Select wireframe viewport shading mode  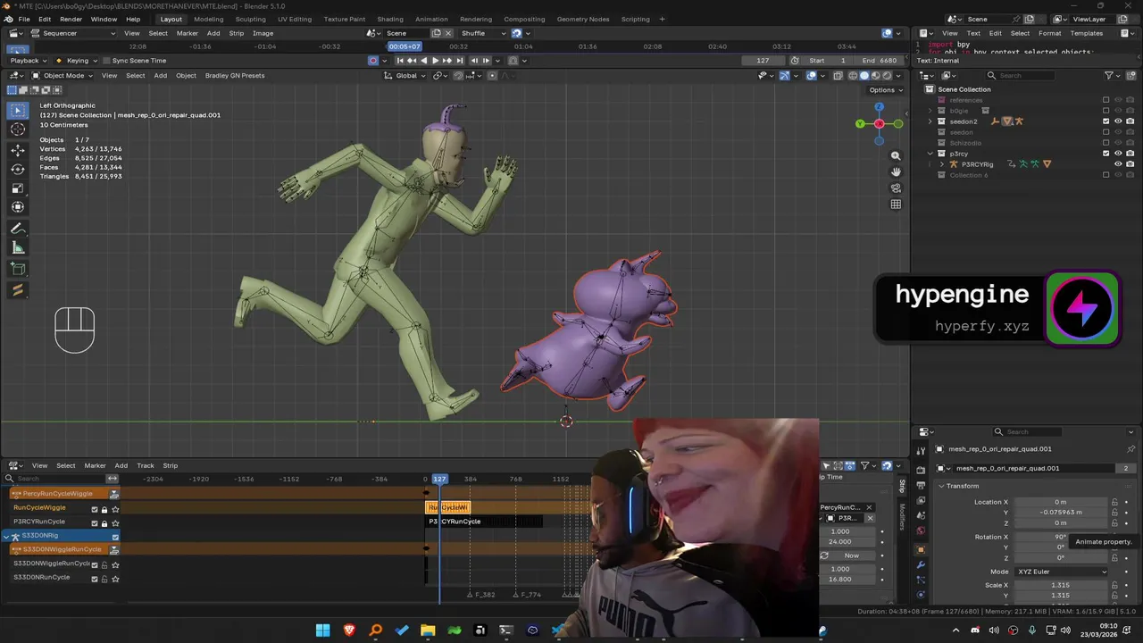(853, 76)
